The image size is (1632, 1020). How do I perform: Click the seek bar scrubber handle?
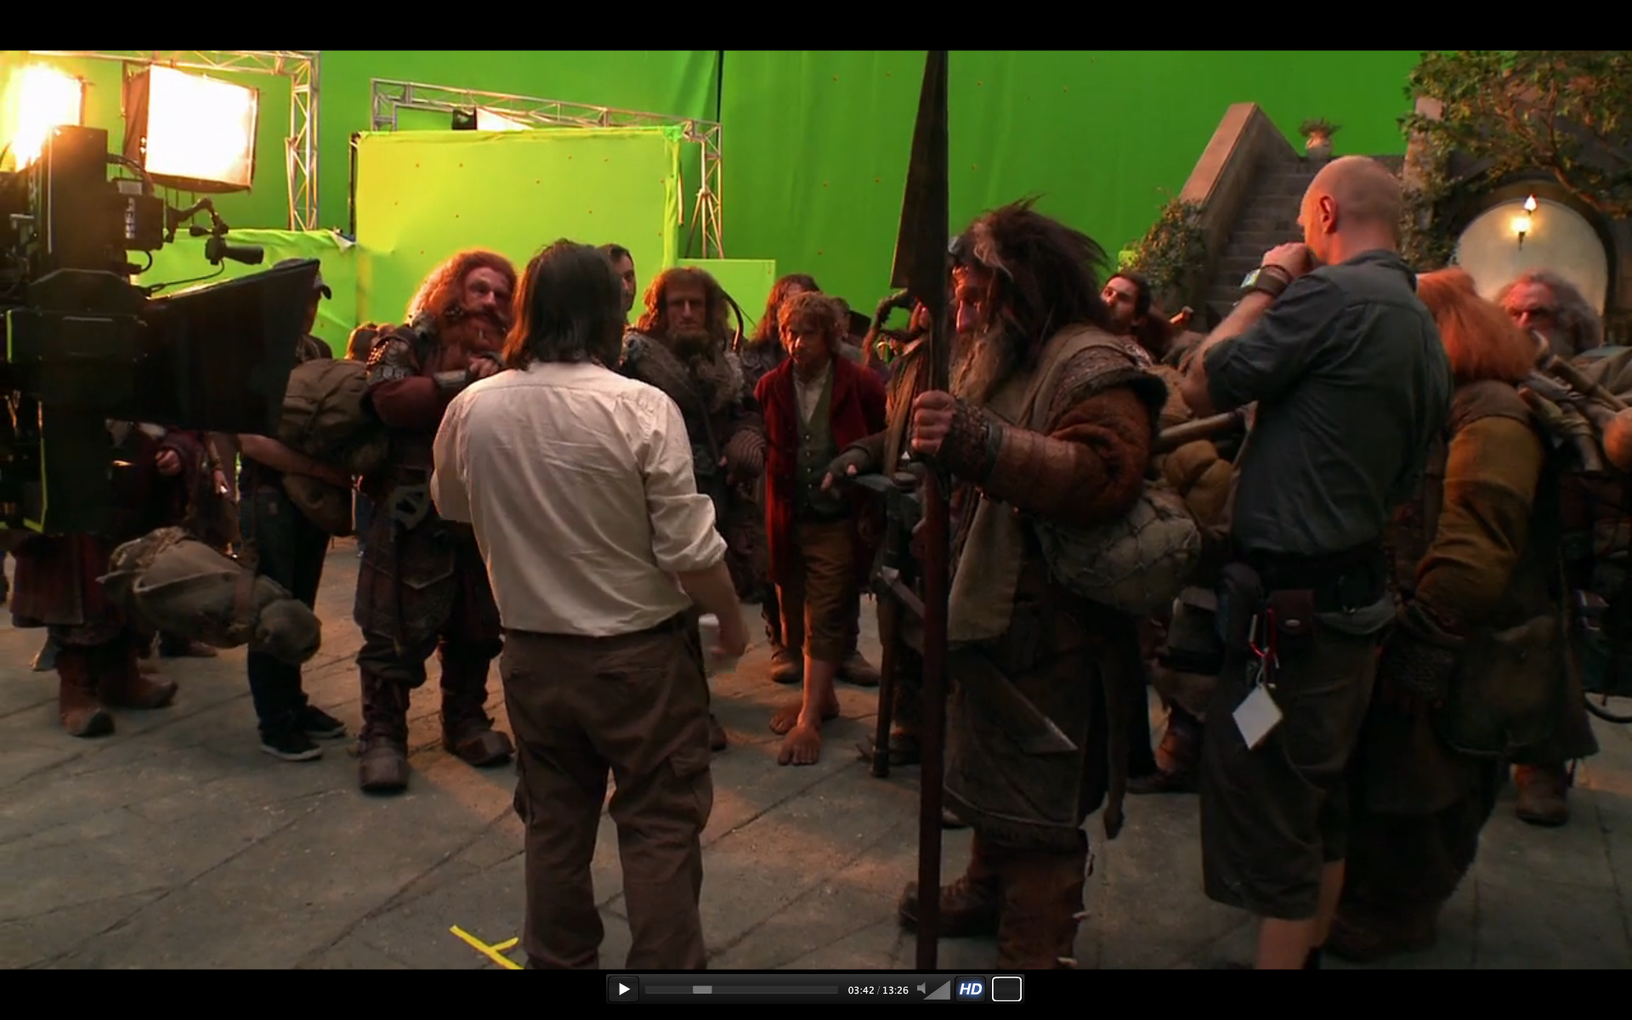click(702, 989)
